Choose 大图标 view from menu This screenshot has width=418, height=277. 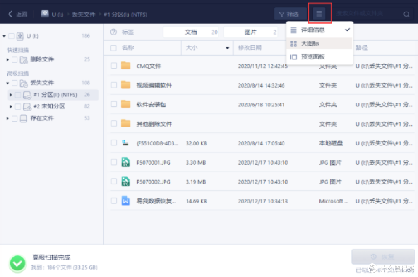(320, 43)
